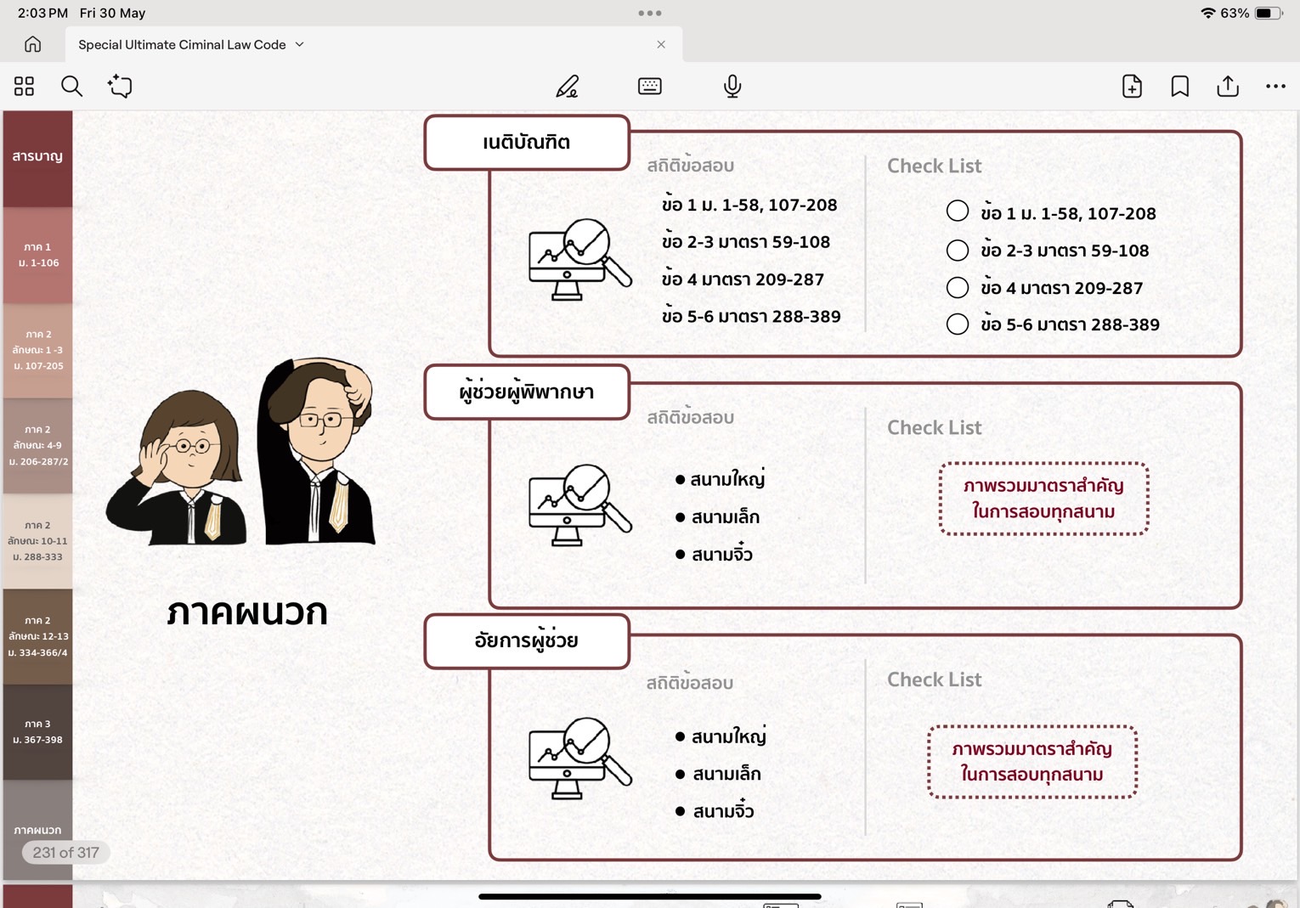
Task: Open the เนติบัณฑิต section header
Action: coord(527,143)
